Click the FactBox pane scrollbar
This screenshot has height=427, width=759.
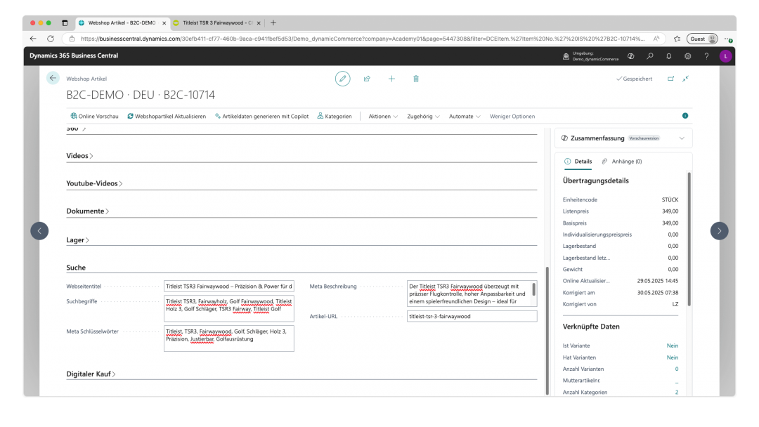(x=689, y=239)
